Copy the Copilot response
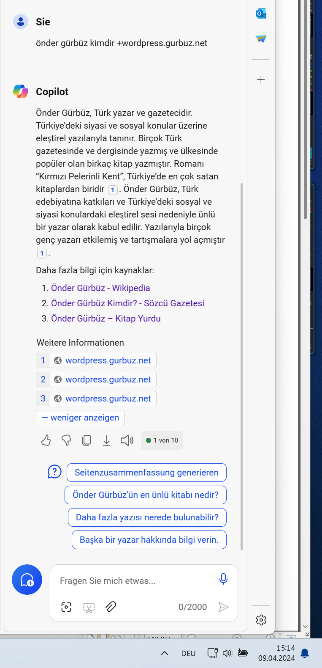 [87, 440]
